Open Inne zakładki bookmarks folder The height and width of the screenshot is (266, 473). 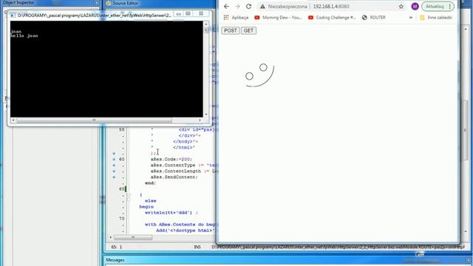pos(436,18)
